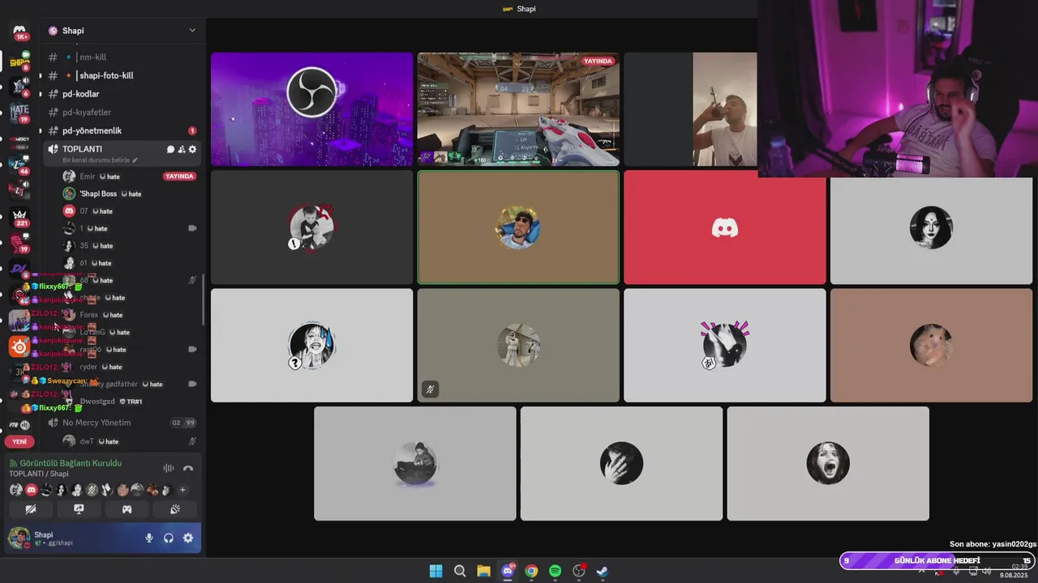The height and width of the screenshot is (583, 1038).
Task: Disconnect from the voice call
Action: tap(188, 468)
